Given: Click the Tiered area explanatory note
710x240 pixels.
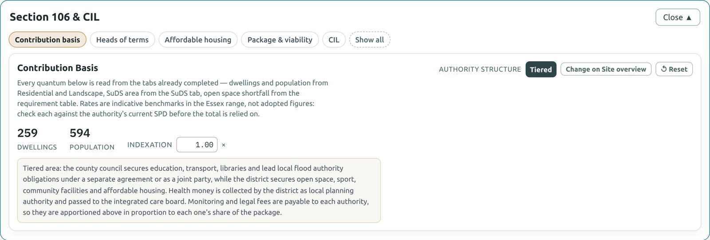Looking at the screenshot, I should [199, 190].
